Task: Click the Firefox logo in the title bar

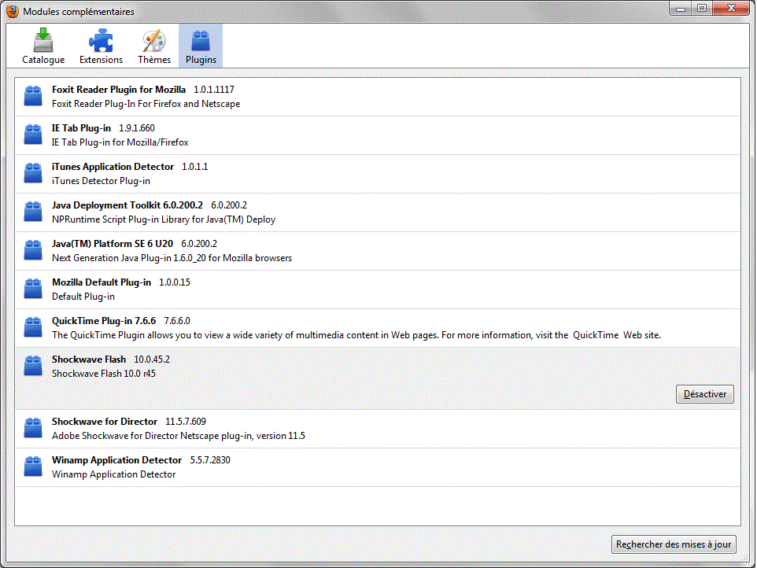Action: pos(11,11)
